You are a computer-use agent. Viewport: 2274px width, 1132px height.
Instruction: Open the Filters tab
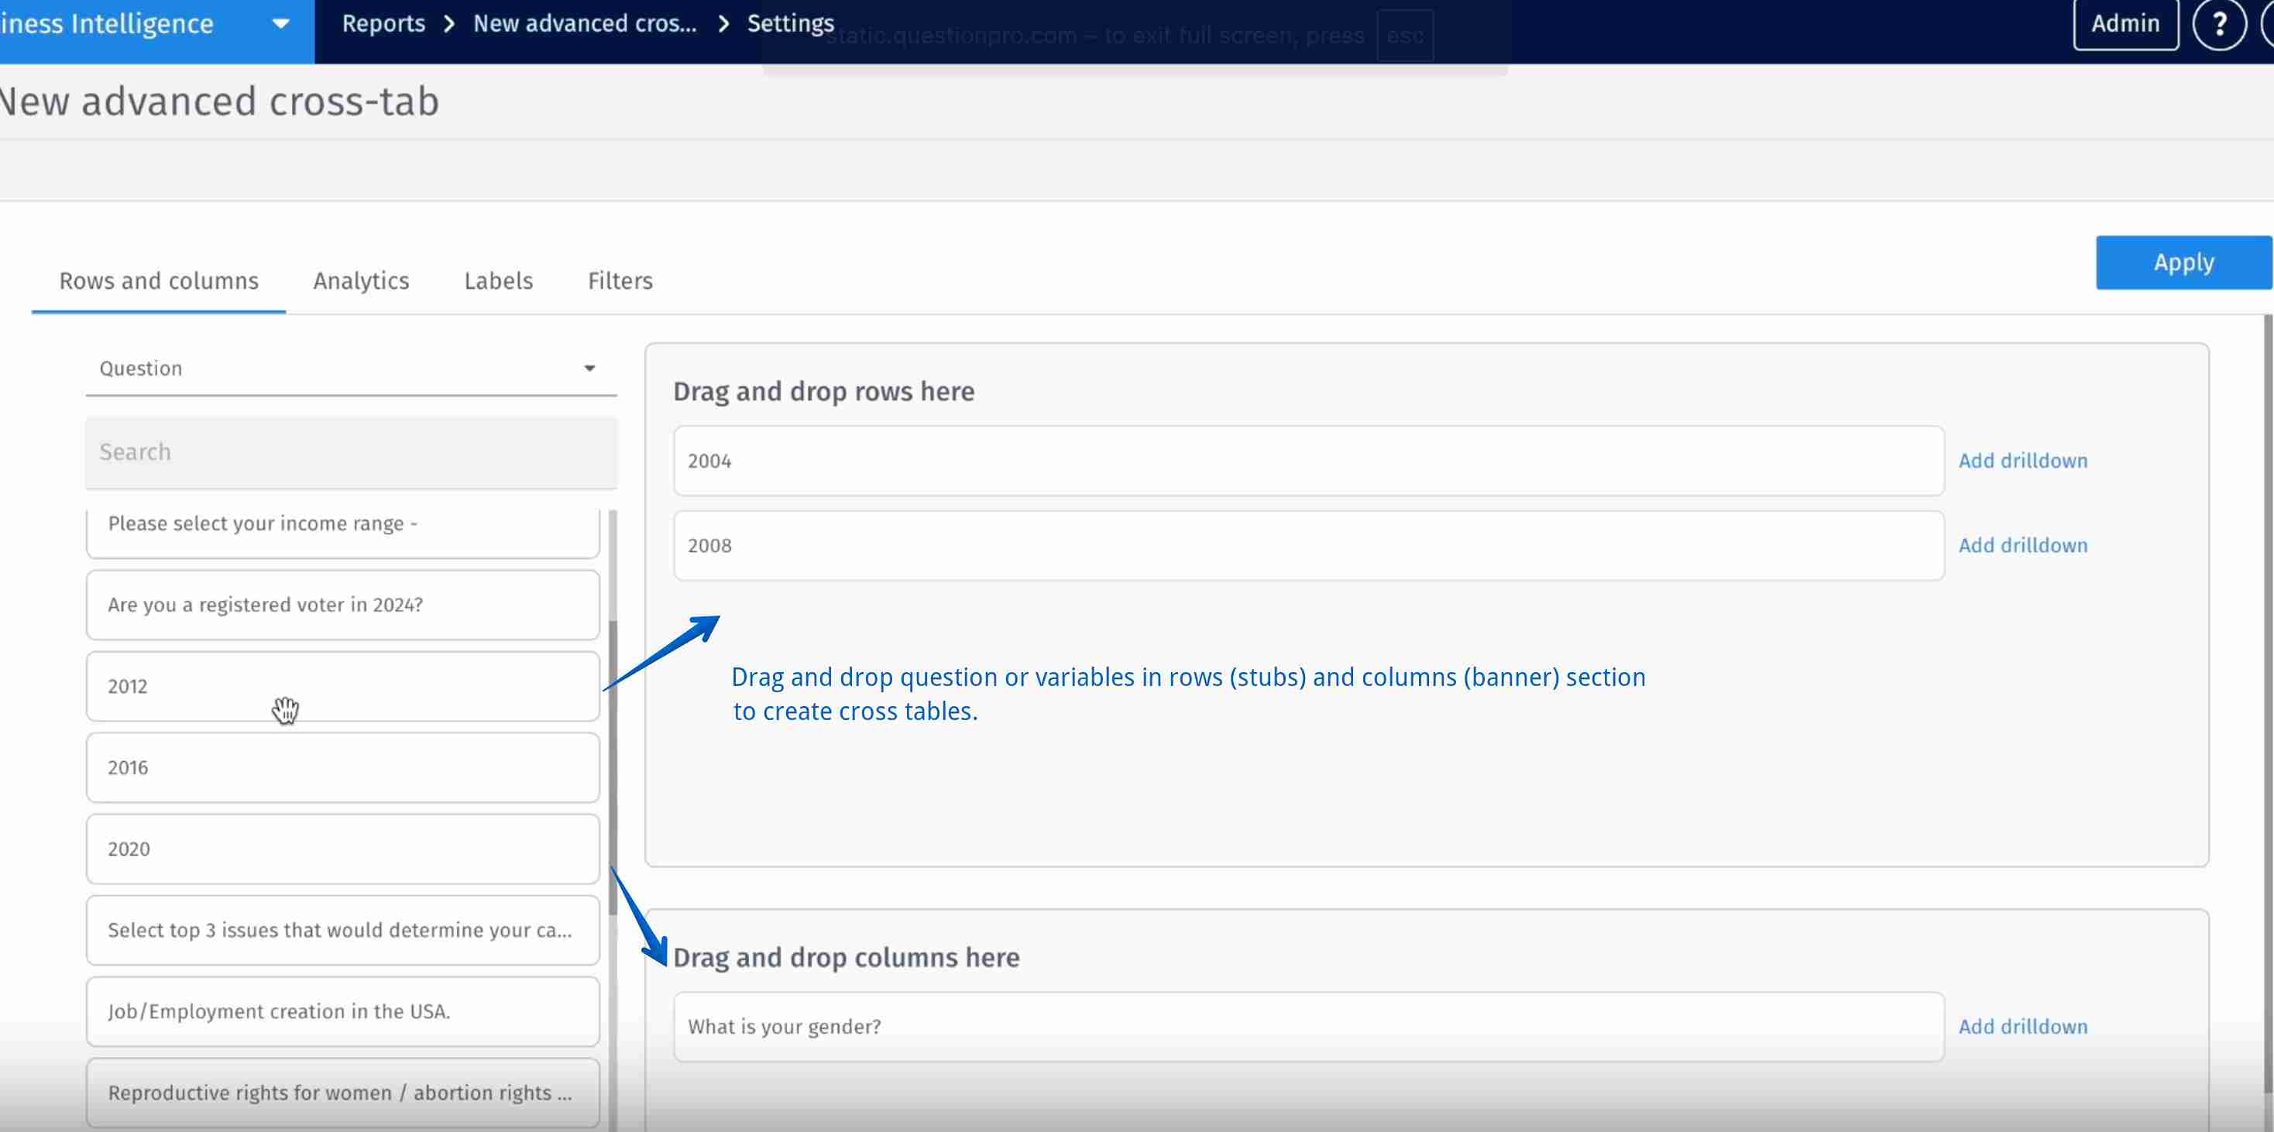tap(620, 280)
